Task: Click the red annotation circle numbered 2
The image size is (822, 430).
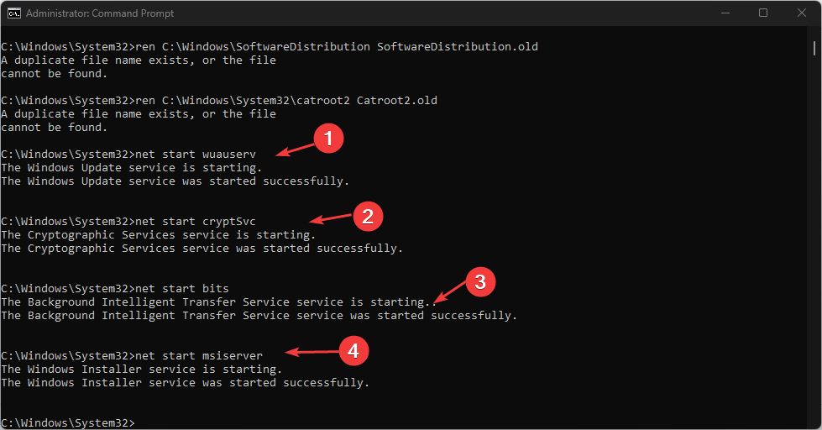Action: pyautogui.click(x=368, y=216)
